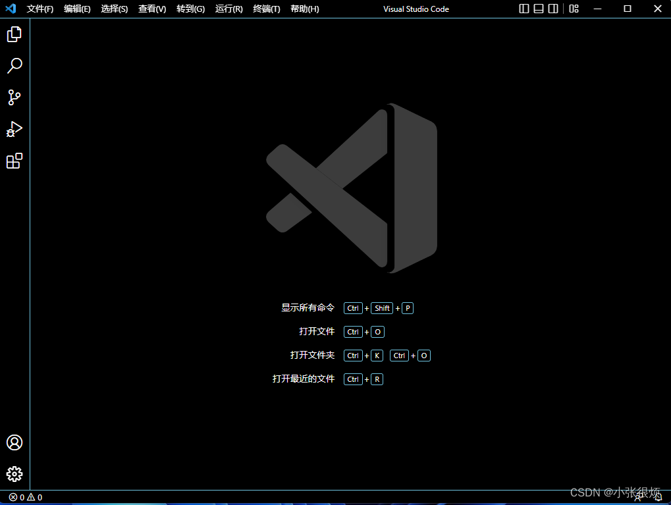671x505 pixels.
Task: Open the 转到(G) menu
Action: pyautogui.click(x=190, y=9)
